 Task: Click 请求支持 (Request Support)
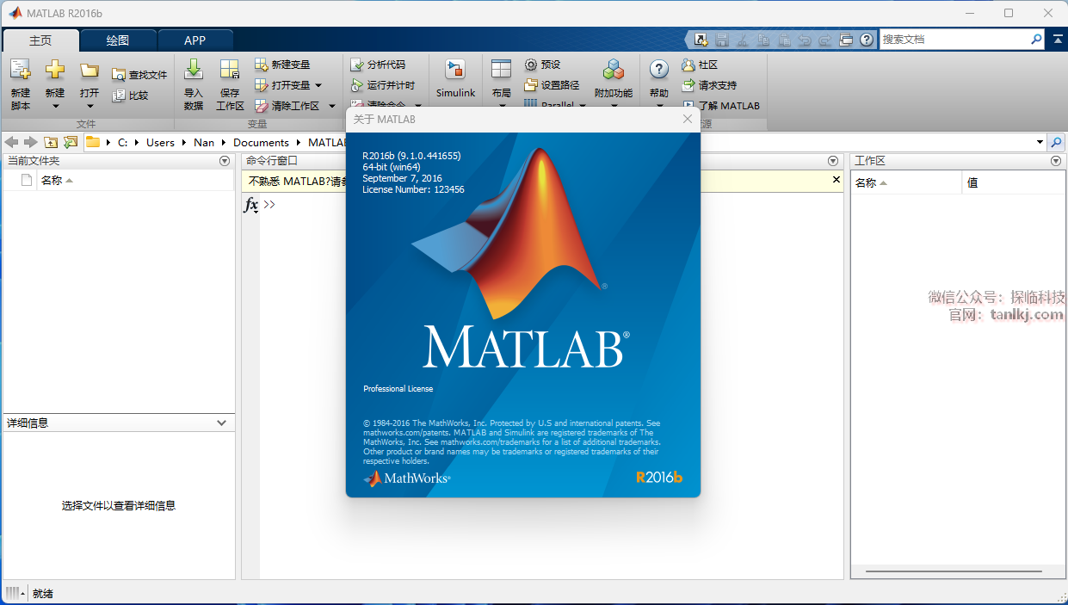pos(709,85)
